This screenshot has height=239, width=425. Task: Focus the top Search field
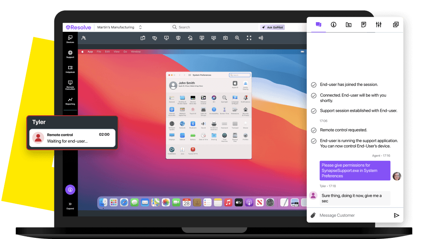pyautogui.click(x=214, y=27)
